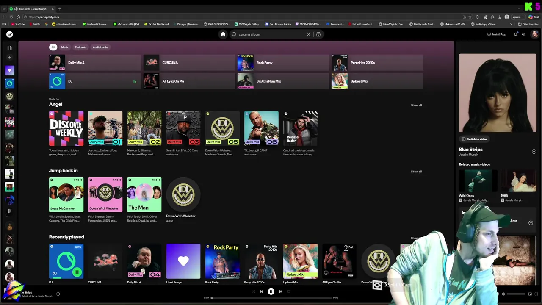Viewport: 542px width, 305px height.
Task: Open Discover Weekly in sidebar
Action: [9, 122]
